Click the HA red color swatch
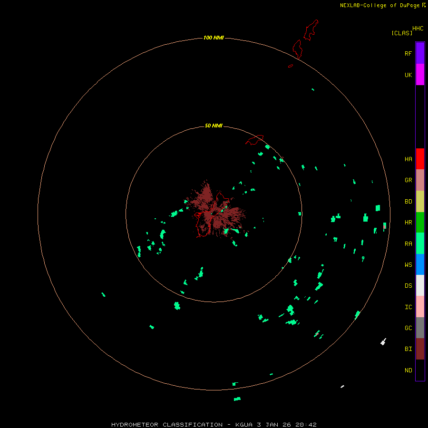Image resolution: width=428 pixels, height=428 pixels. pyautogui.click(x=420, y=159)
